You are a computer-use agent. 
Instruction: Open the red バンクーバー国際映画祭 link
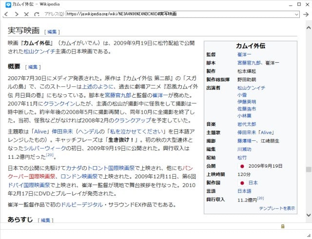[x=32, y=176]
